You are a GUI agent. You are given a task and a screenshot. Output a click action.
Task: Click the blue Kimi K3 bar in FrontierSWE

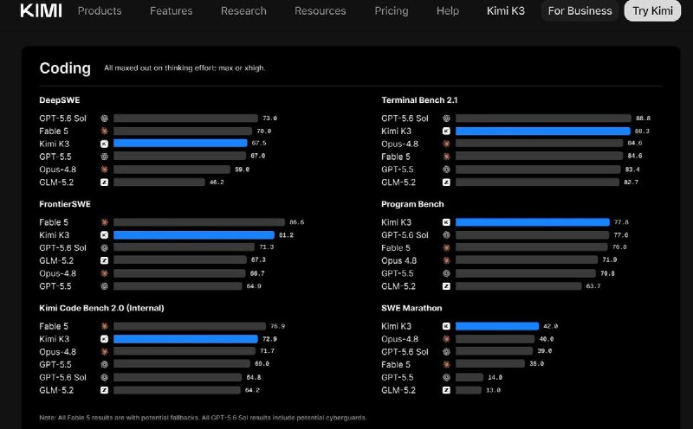(194, 235)
